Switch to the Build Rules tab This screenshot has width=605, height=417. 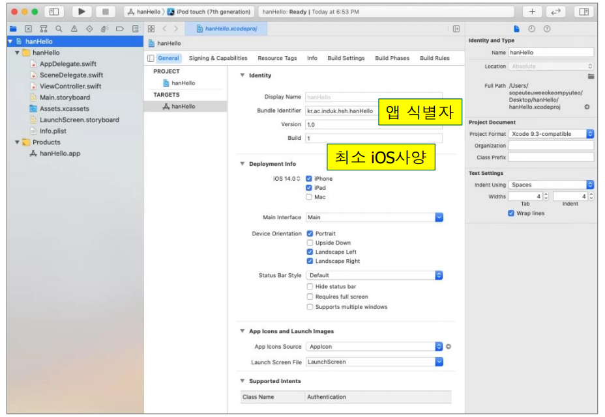point(434,58)
